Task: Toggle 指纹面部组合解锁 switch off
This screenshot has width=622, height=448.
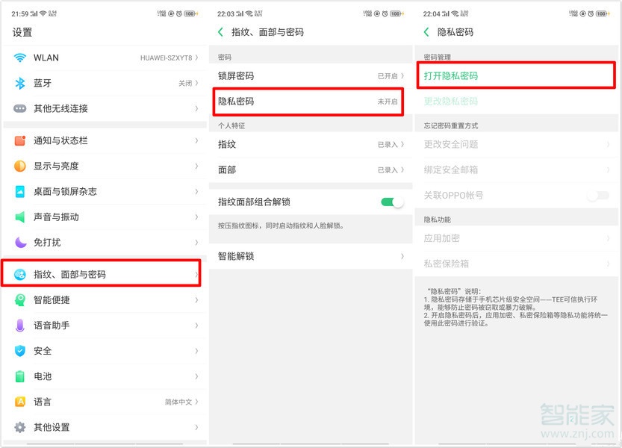Action: [x=391, y=202]
